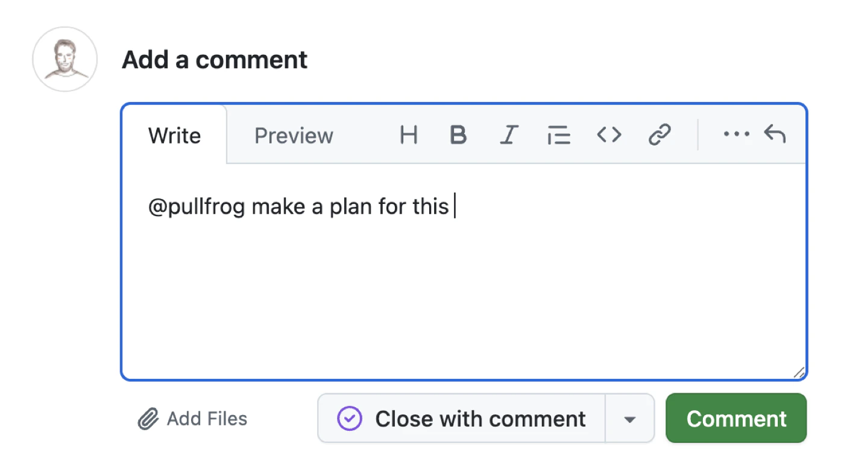Expand the close options dropdown arrow
The width and height of the screenshot is (844, 470).
(x=629, y=418)
